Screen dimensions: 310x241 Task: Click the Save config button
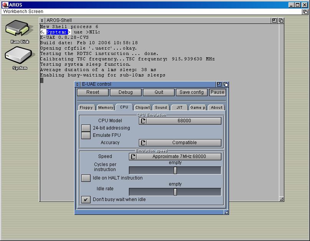coord(191,92)
